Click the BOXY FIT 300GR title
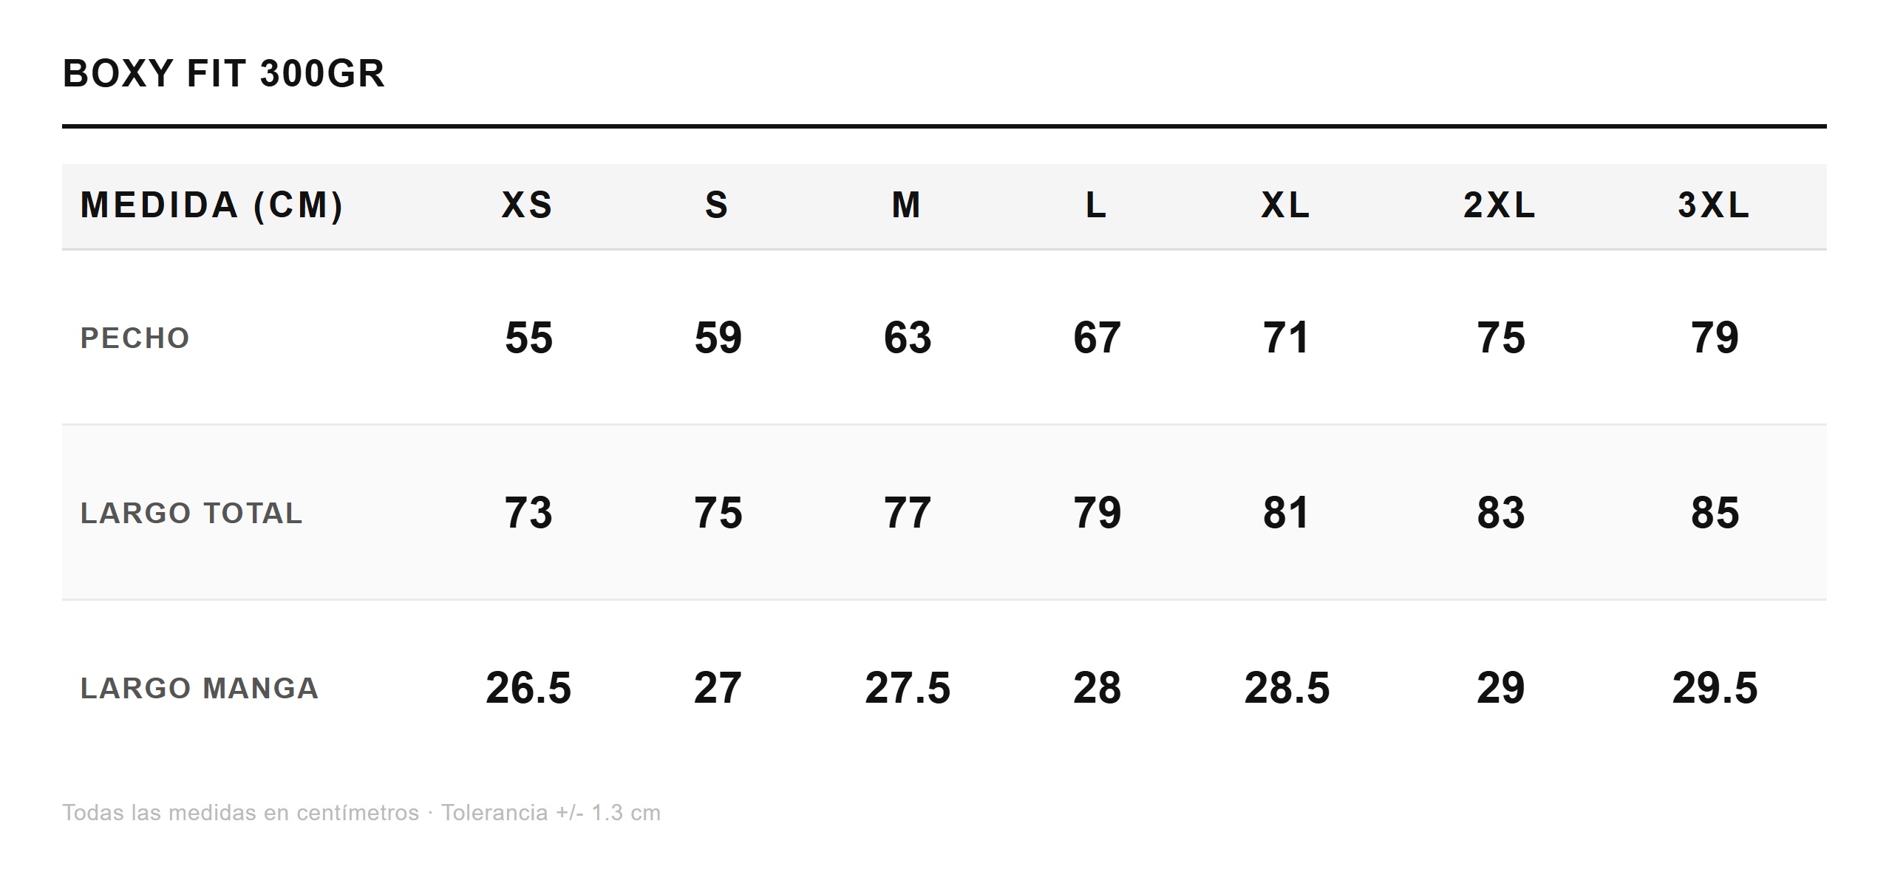 223,73
